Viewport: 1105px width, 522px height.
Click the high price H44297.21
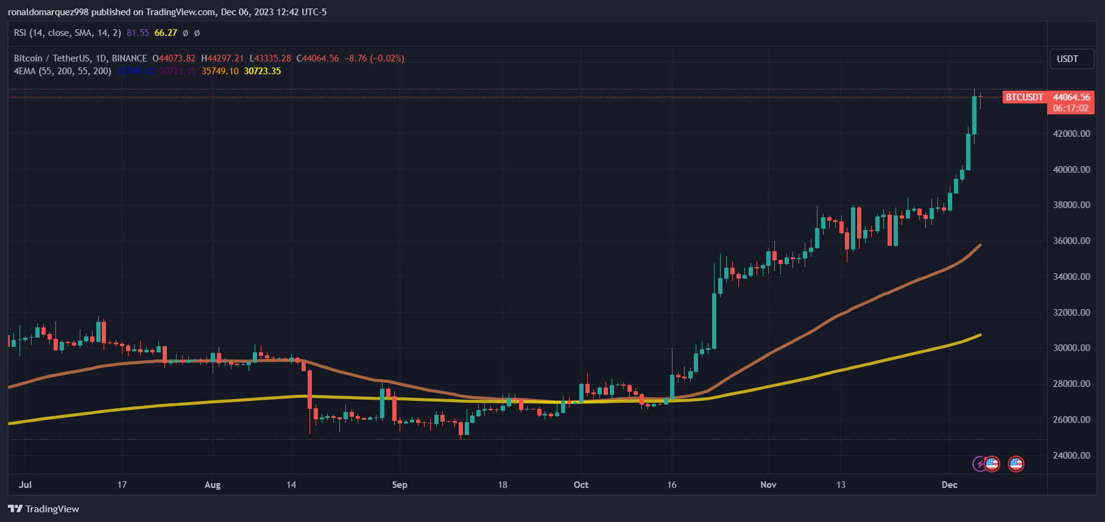click(x=222, y=58)
